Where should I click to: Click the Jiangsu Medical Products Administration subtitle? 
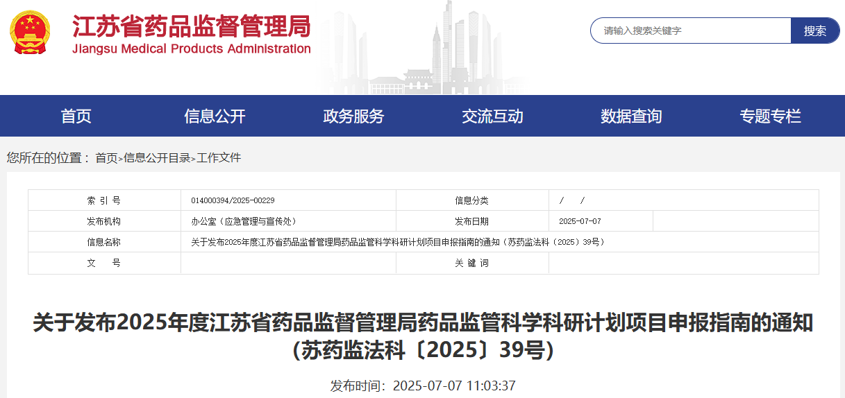point(192,49)
